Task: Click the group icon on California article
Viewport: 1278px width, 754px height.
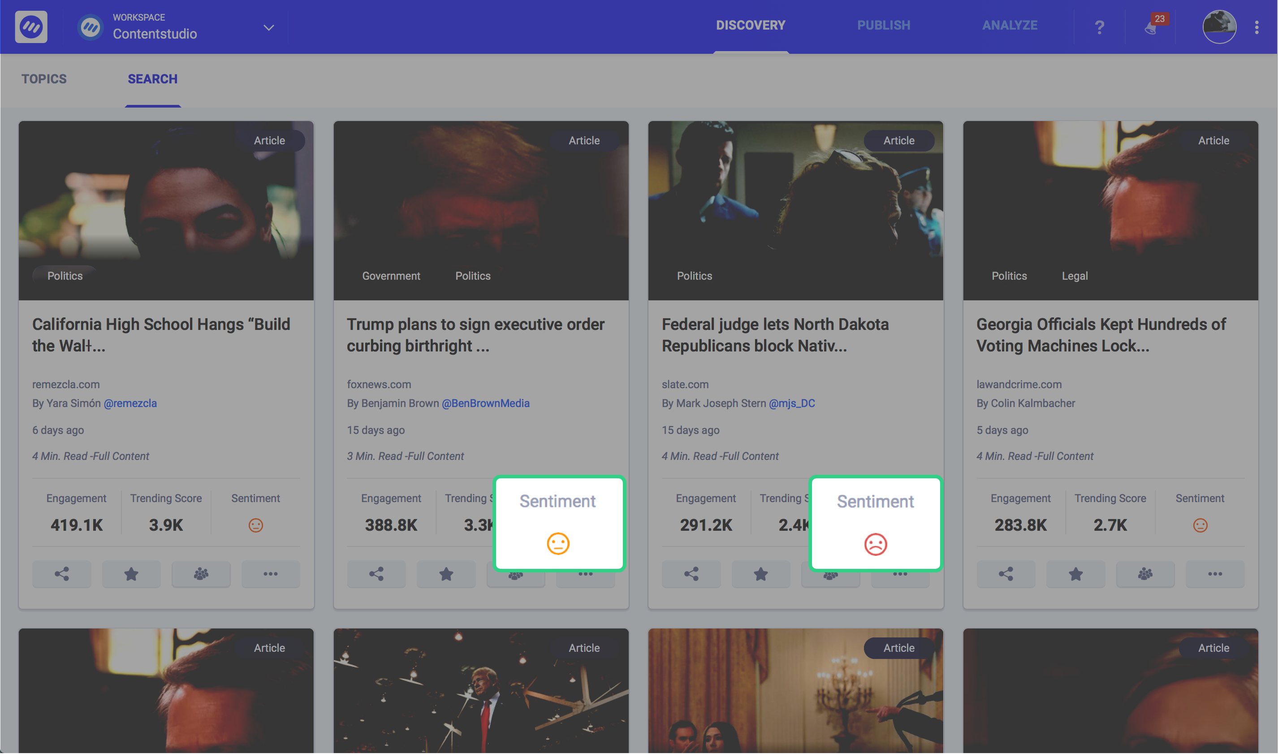Action: 201,574
